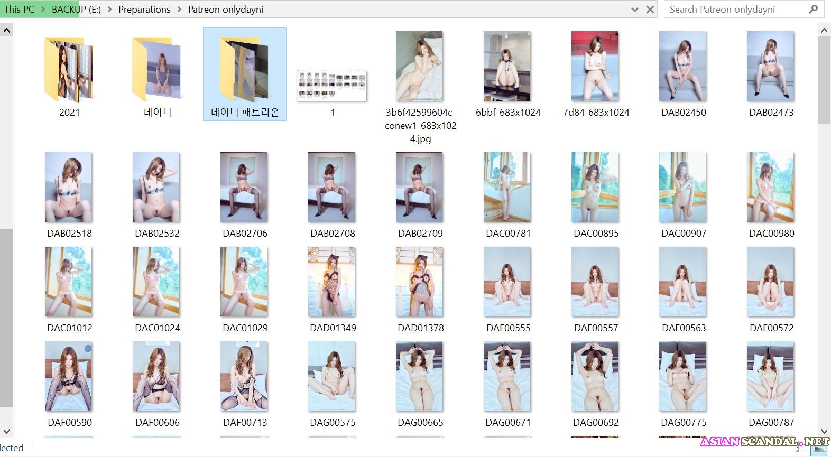Expand the chevron after Preparations

coord(179,10)
